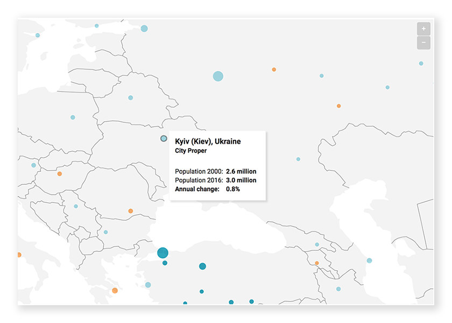This screenshot has height=323, width=452.
Task: Click light-blue dot right of the Kyiv tooltip
Action: coord(298,159)
